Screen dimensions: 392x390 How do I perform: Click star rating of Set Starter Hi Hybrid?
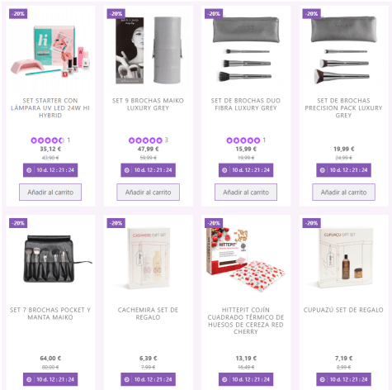point(48,140)
